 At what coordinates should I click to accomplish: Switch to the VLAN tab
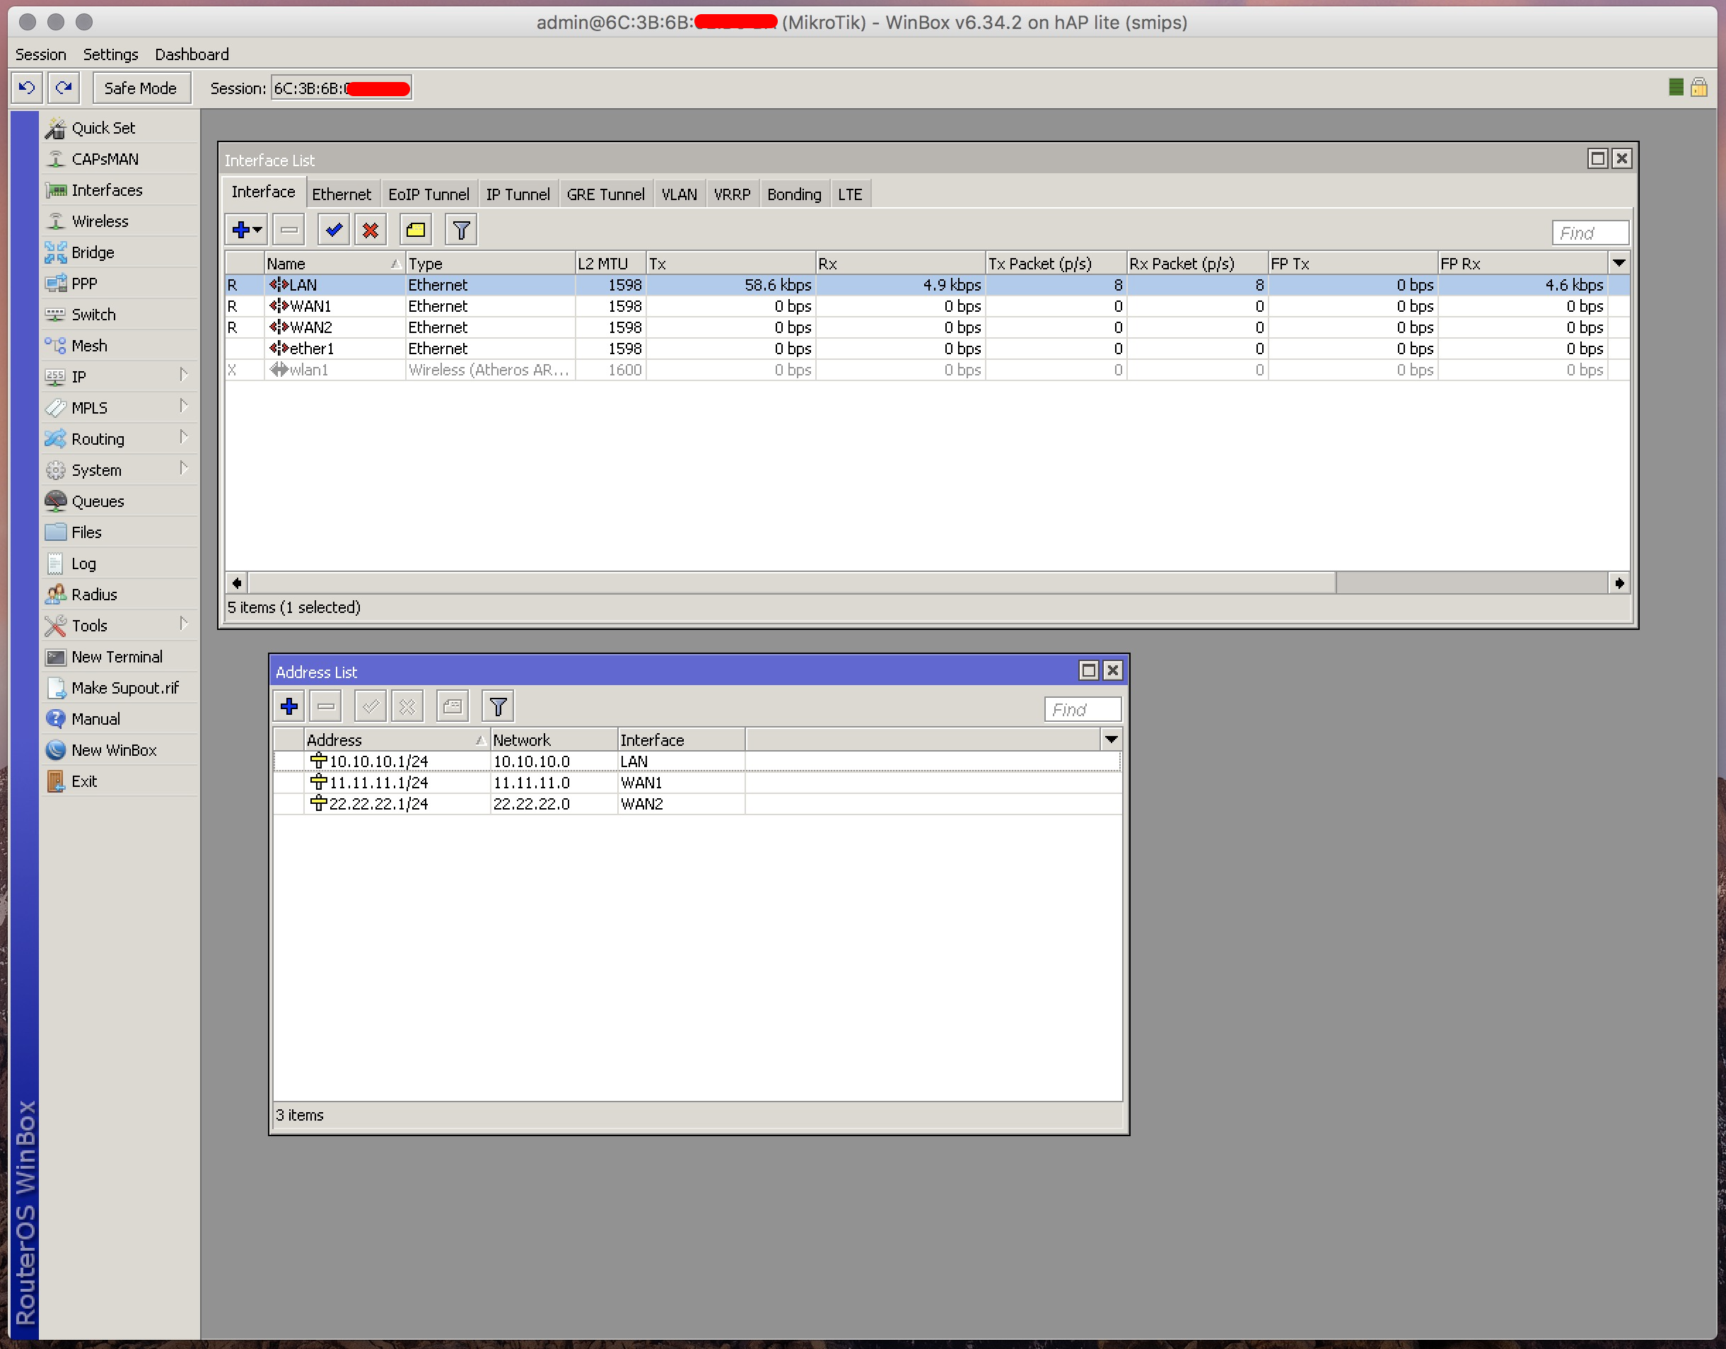(x=679, y=194)
